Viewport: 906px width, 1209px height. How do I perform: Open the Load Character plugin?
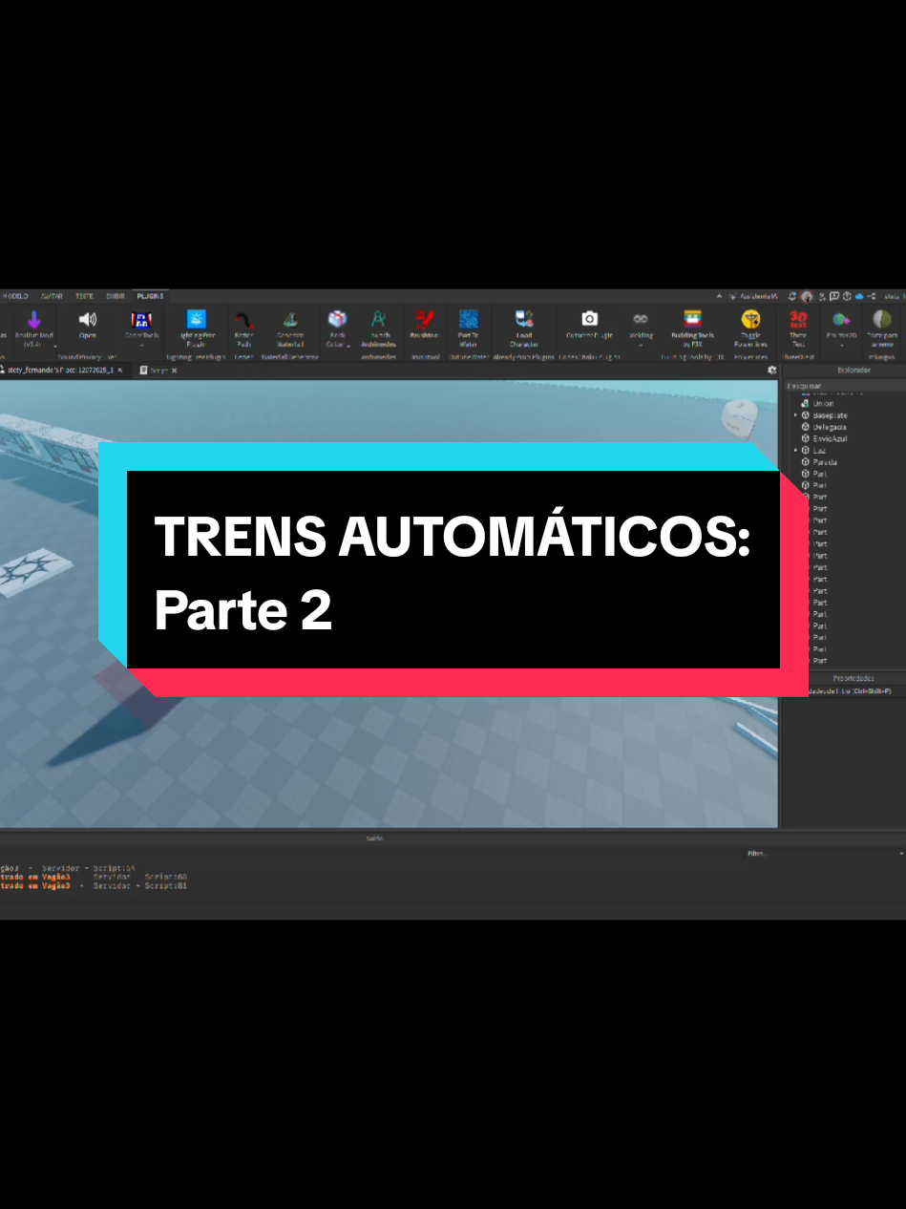pyautogui.click(x=523, y=327)
